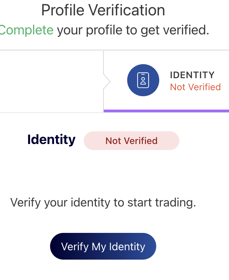Click the bold Identity section heading
Viewport: 229px width, 280px height.
(x=51, y=140)
